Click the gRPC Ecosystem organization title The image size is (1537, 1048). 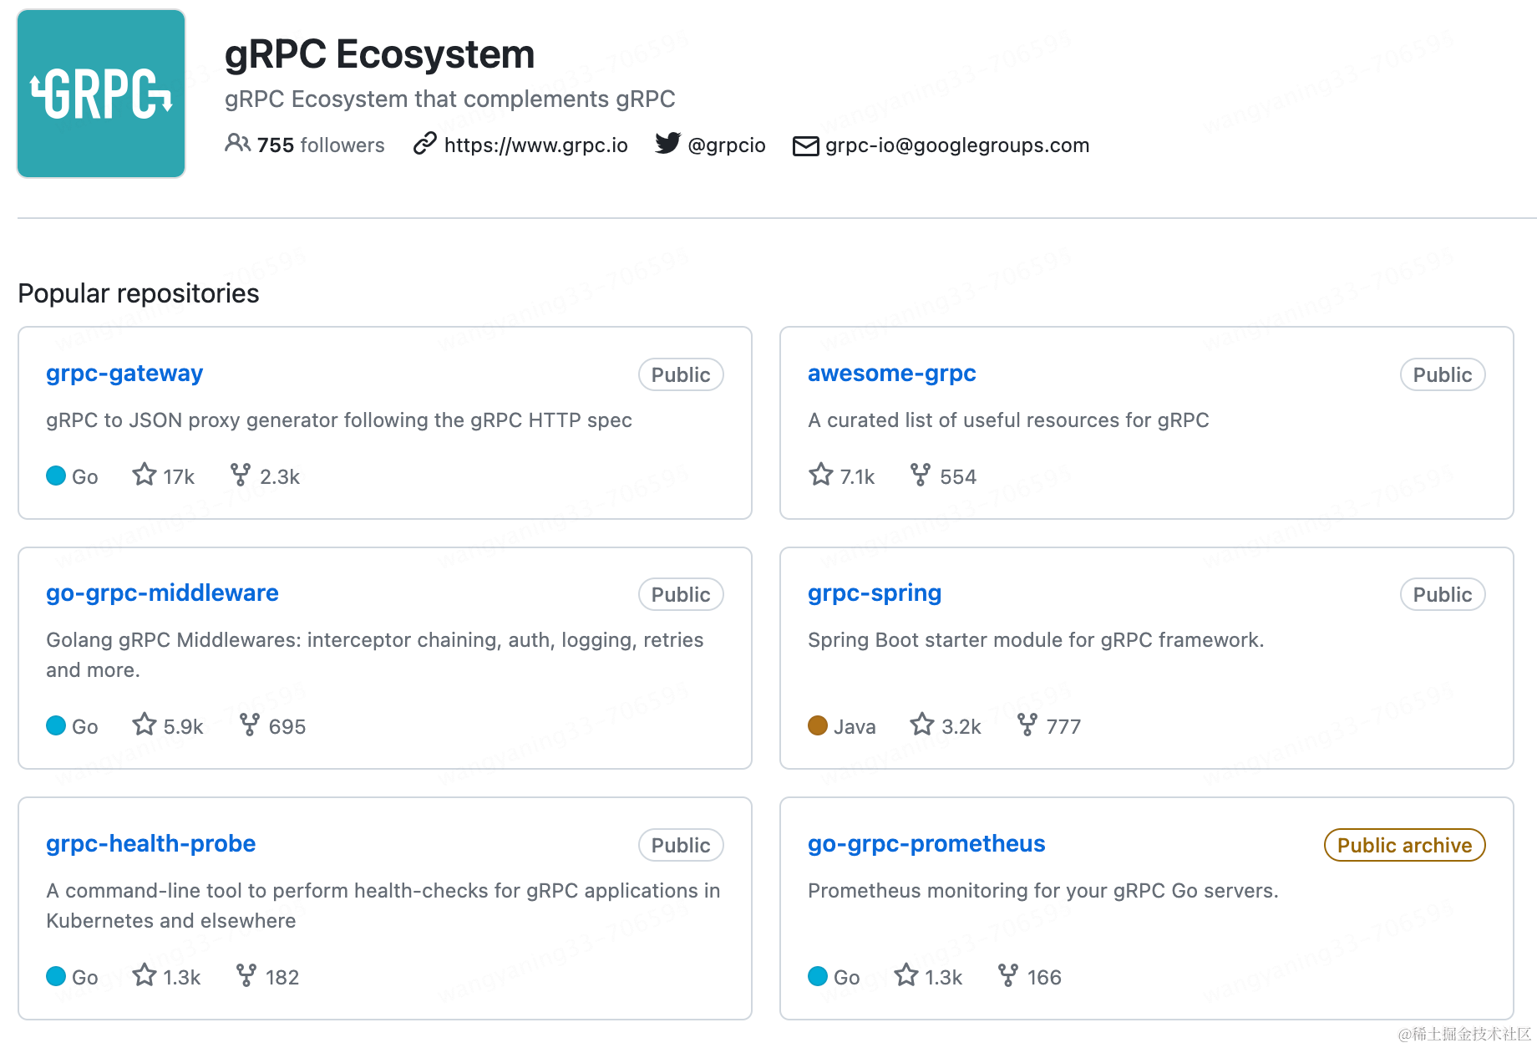[379, 54]
